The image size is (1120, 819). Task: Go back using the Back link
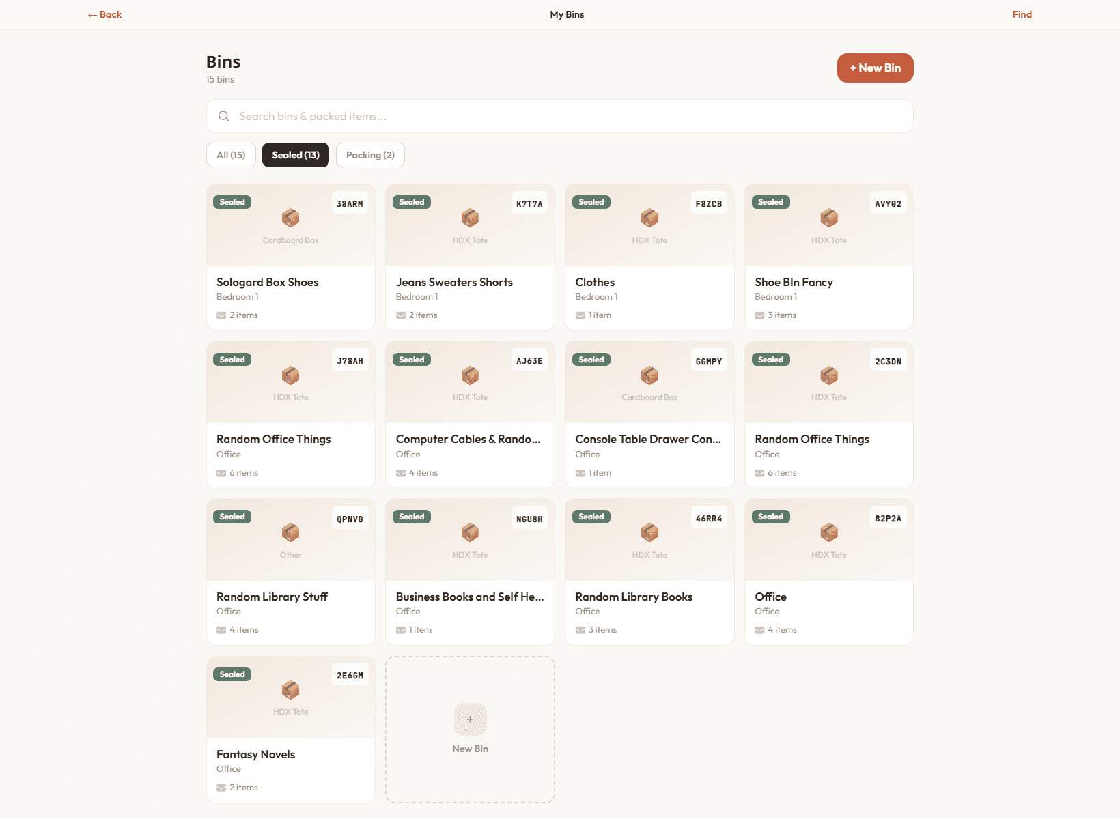point(104,14)
